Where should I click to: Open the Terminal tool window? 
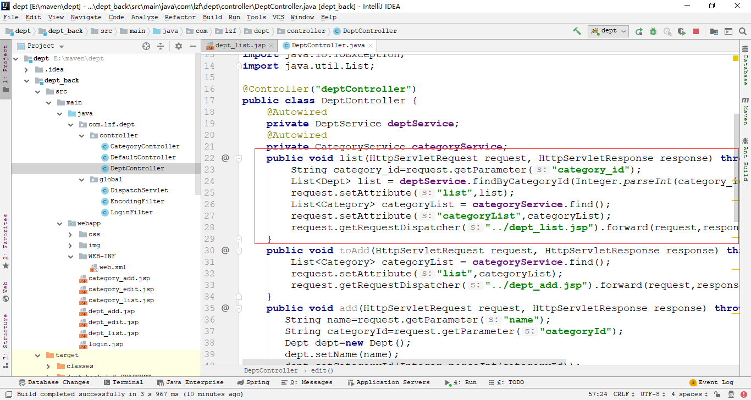click(123, 382)
